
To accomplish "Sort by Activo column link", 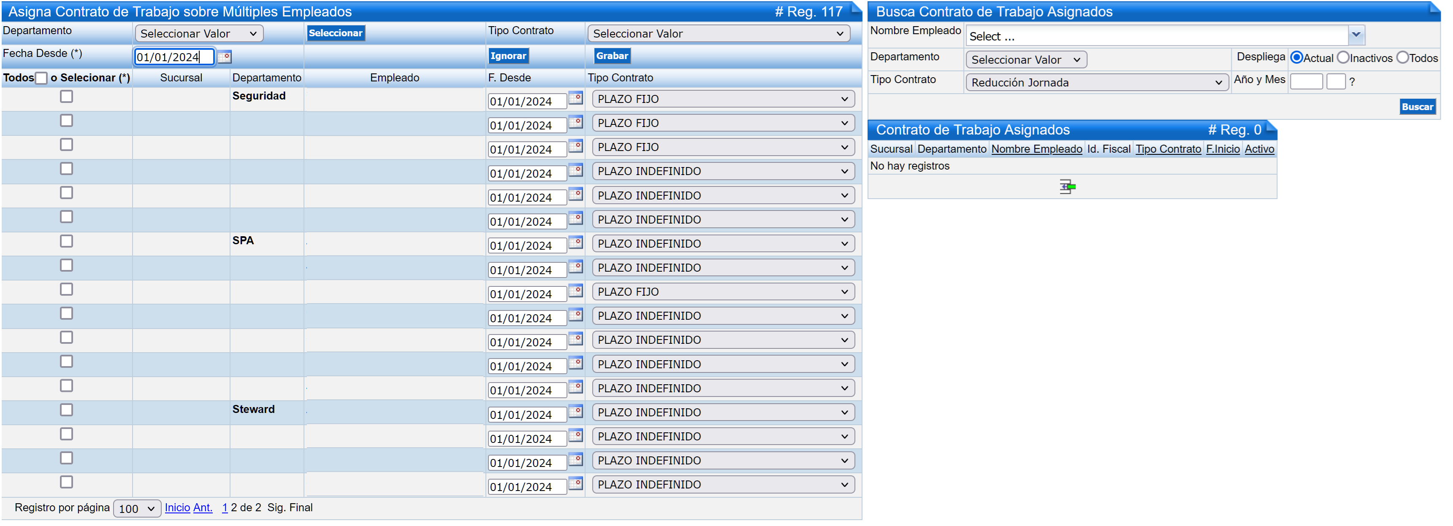I will coord(1259,149).
